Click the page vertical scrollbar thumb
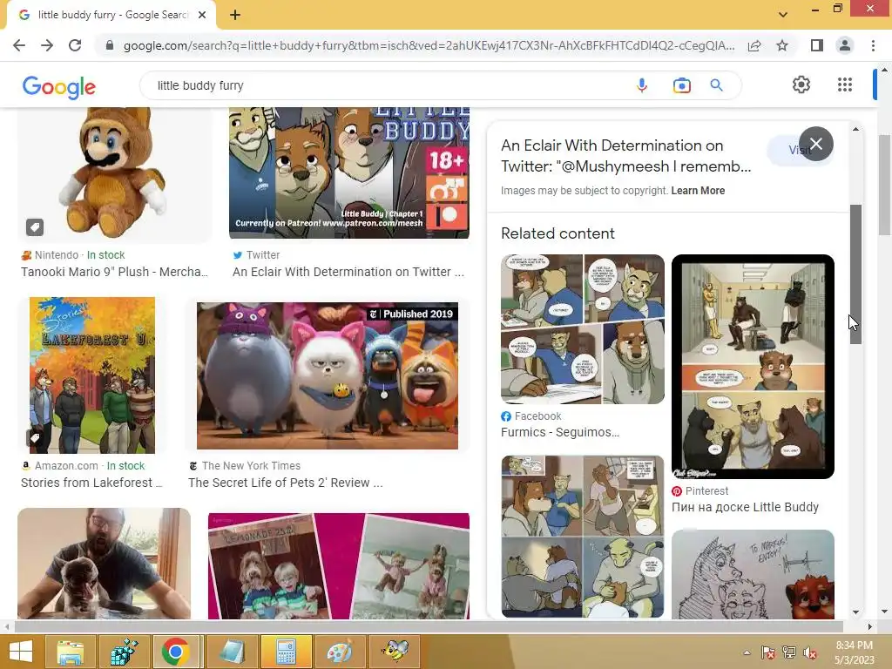This screenshot has width=892, height=669. tap(884, 185)
